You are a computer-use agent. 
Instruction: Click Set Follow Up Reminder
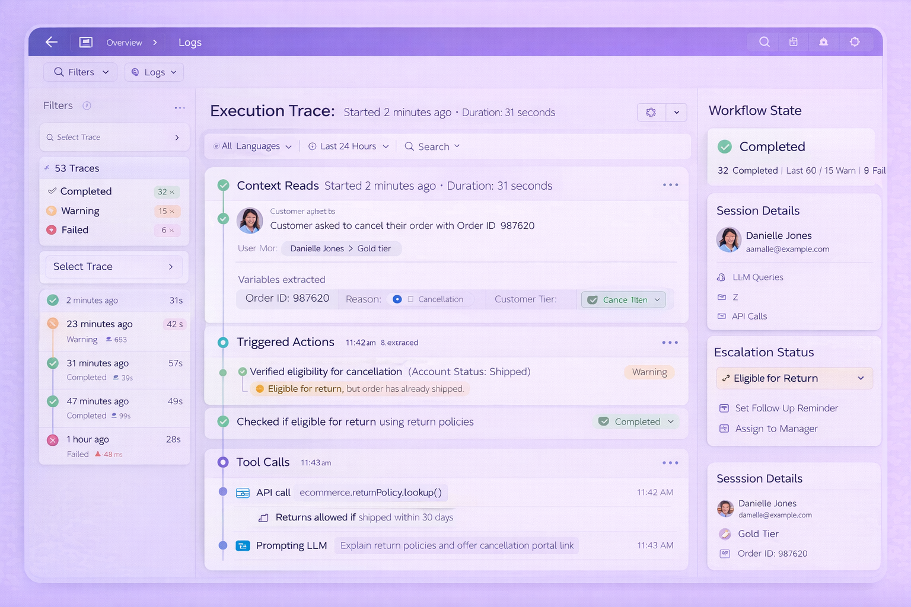[x=786, y=408]
